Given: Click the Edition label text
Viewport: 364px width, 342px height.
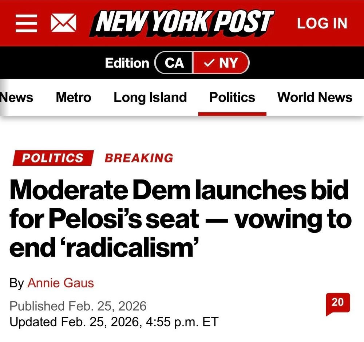Looking at the screenshot, I should pos(127,63).
